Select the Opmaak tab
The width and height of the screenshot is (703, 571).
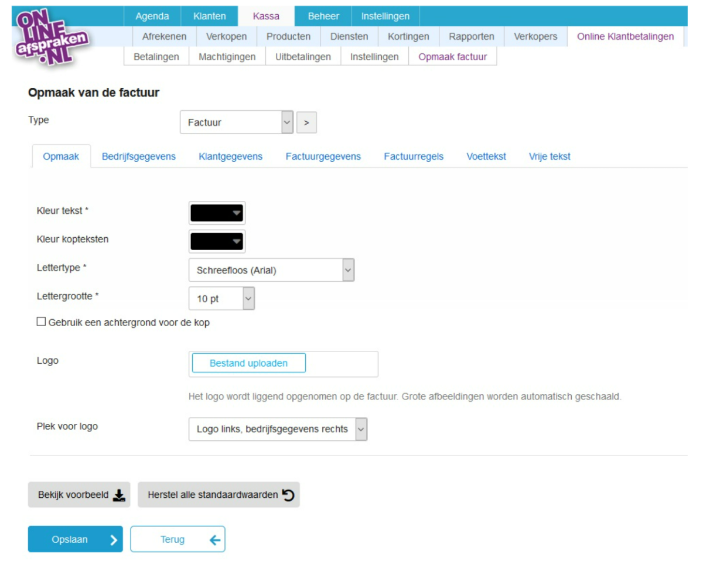(61, 156)
